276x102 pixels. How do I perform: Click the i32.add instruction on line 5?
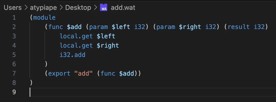pyautogui.click(x=73, y=55)
